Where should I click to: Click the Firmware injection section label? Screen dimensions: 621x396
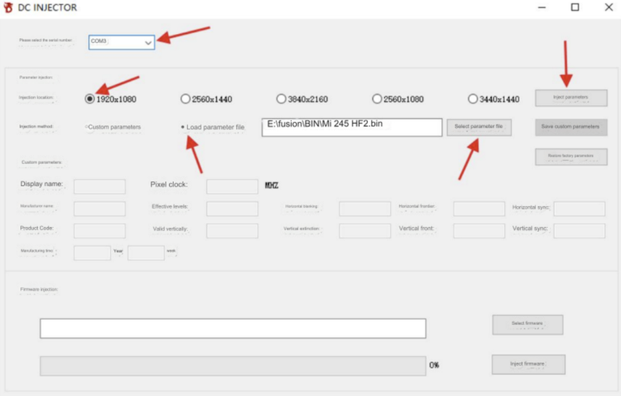[39, 289]
